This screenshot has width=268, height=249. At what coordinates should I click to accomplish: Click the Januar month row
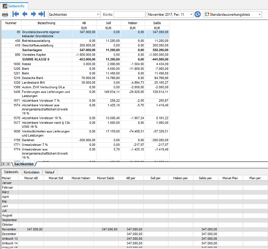point(134,183)
